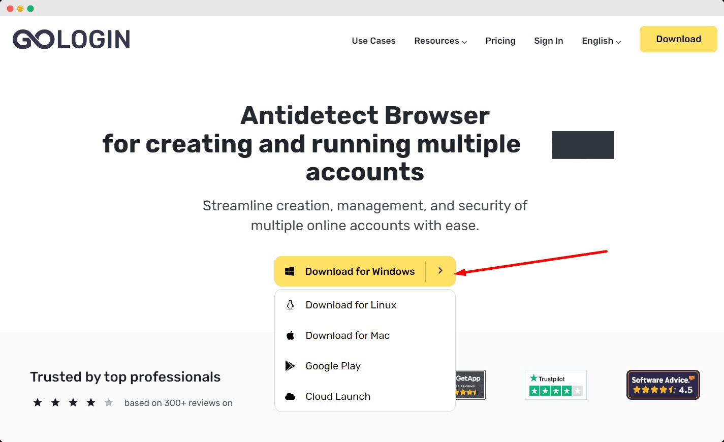Expand the Resources dropdown menu
The width and height of the screenshot is (724, 442).
(440, 41)
